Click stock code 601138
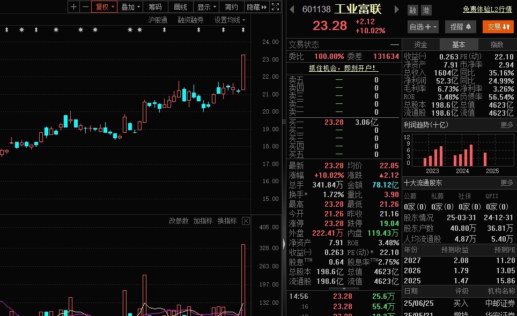 (316, 9)
